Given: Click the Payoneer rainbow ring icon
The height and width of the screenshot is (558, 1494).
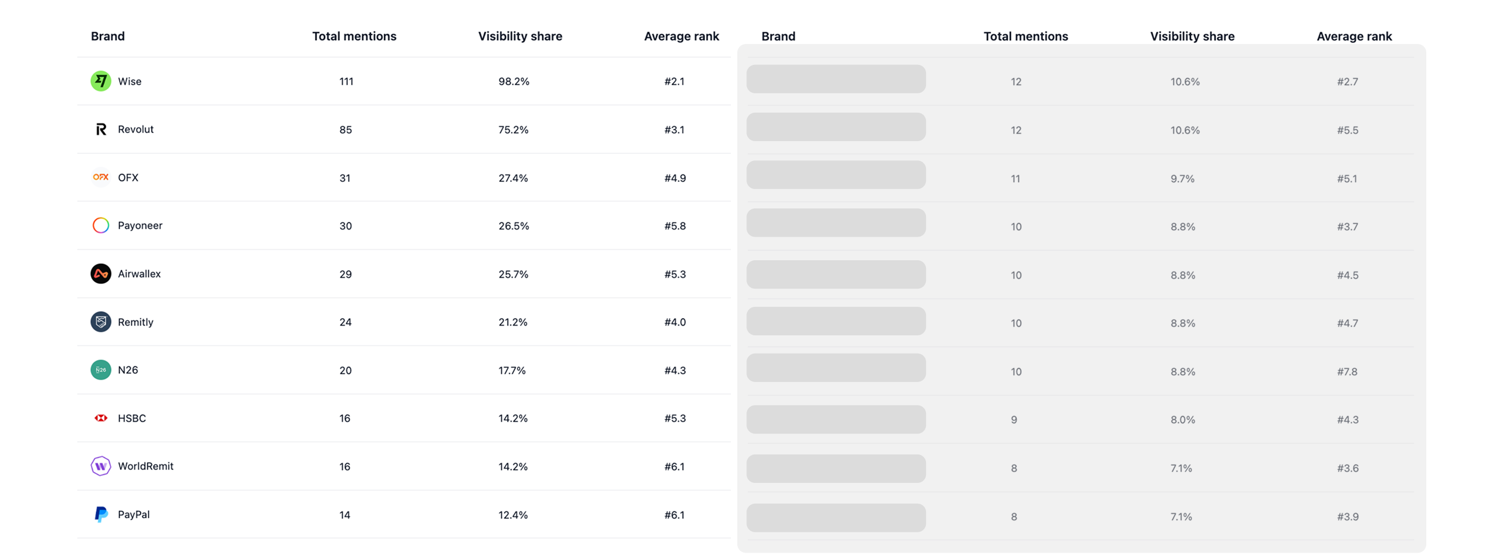Looking at the screenshot, I should coord(101,225).
